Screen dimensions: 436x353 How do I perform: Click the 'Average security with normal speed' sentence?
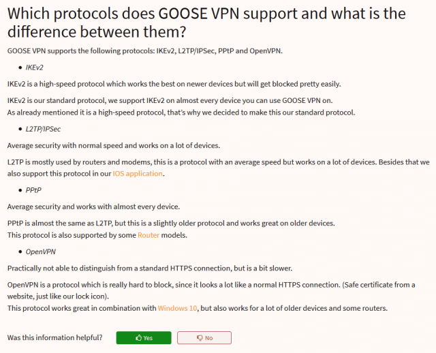click(x=114, y=145)
